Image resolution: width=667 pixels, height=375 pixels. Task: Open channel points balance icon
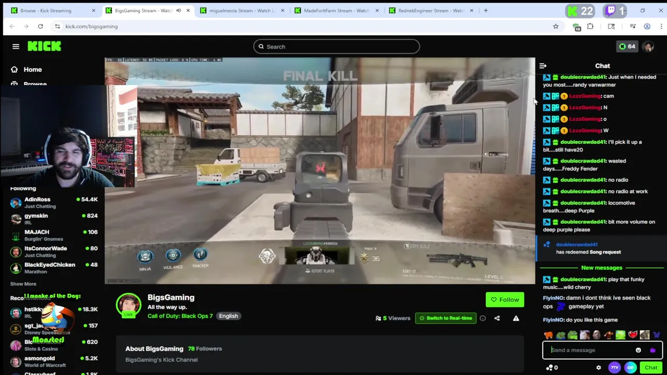(552, 368)
